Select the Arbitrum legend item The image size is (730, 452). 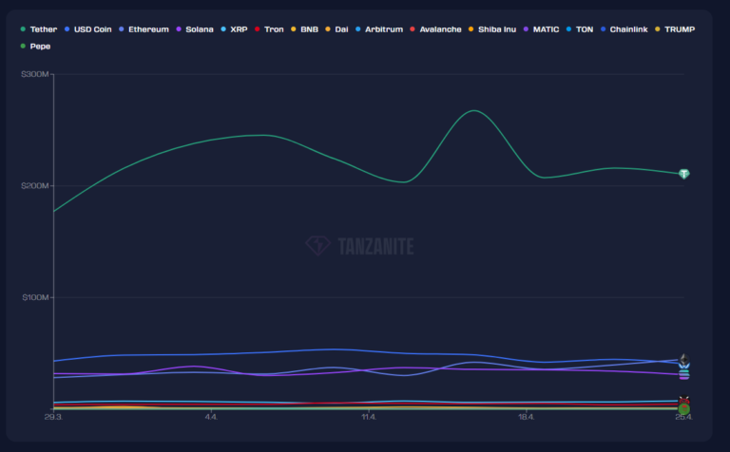383,29
